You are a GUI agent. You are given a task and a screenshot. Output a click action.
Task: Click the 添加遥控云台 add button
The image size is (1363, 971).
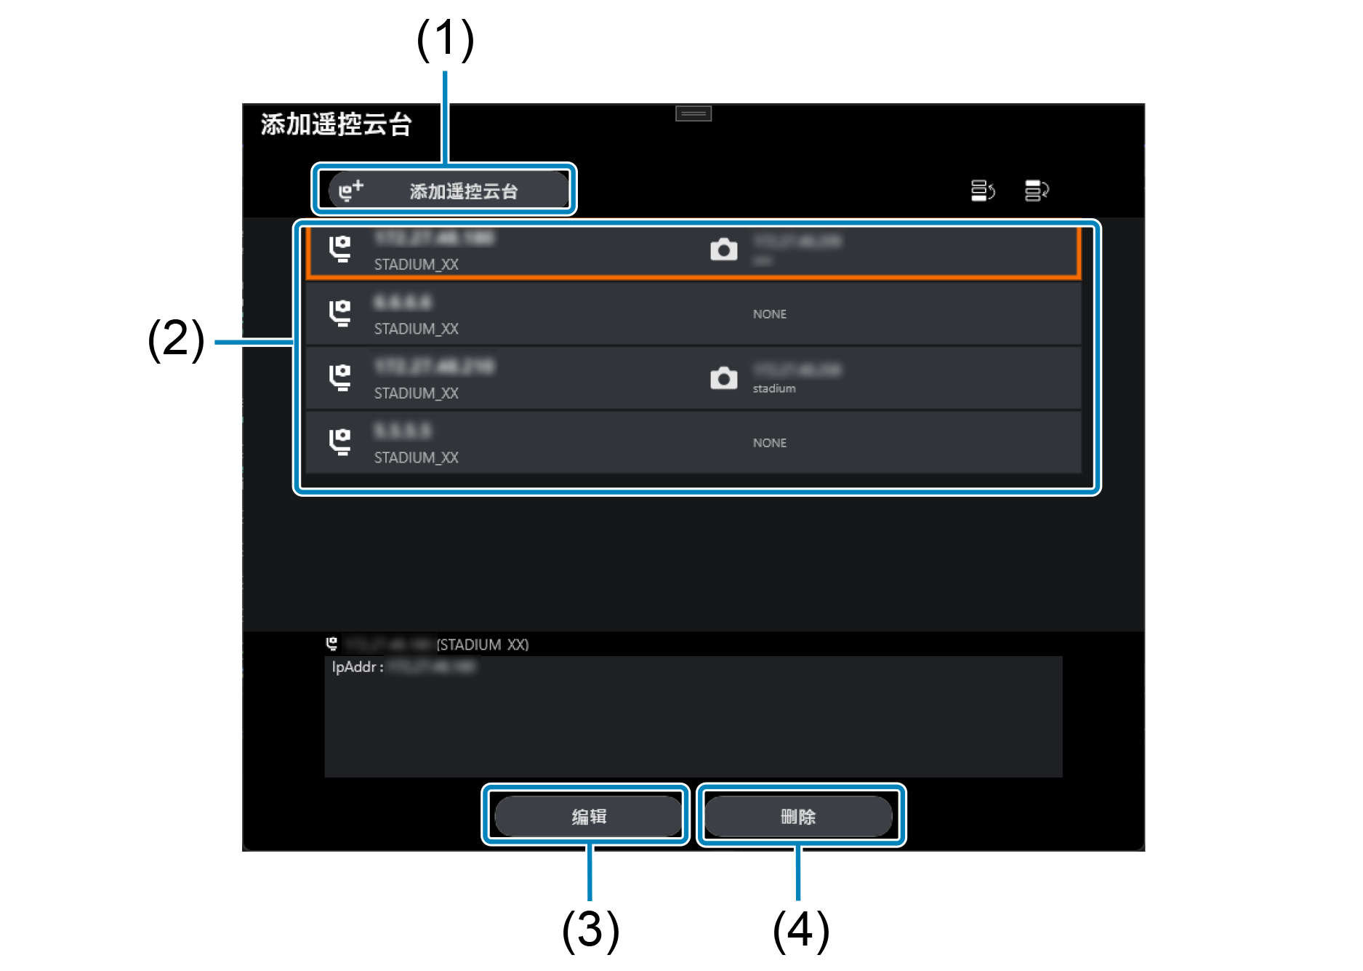tap(448, 191)
